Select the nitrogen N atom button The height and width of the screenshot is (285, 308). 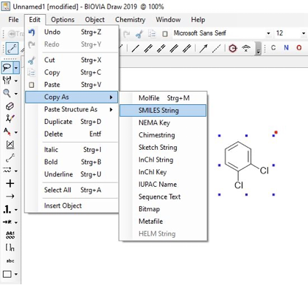pos(286,47)
